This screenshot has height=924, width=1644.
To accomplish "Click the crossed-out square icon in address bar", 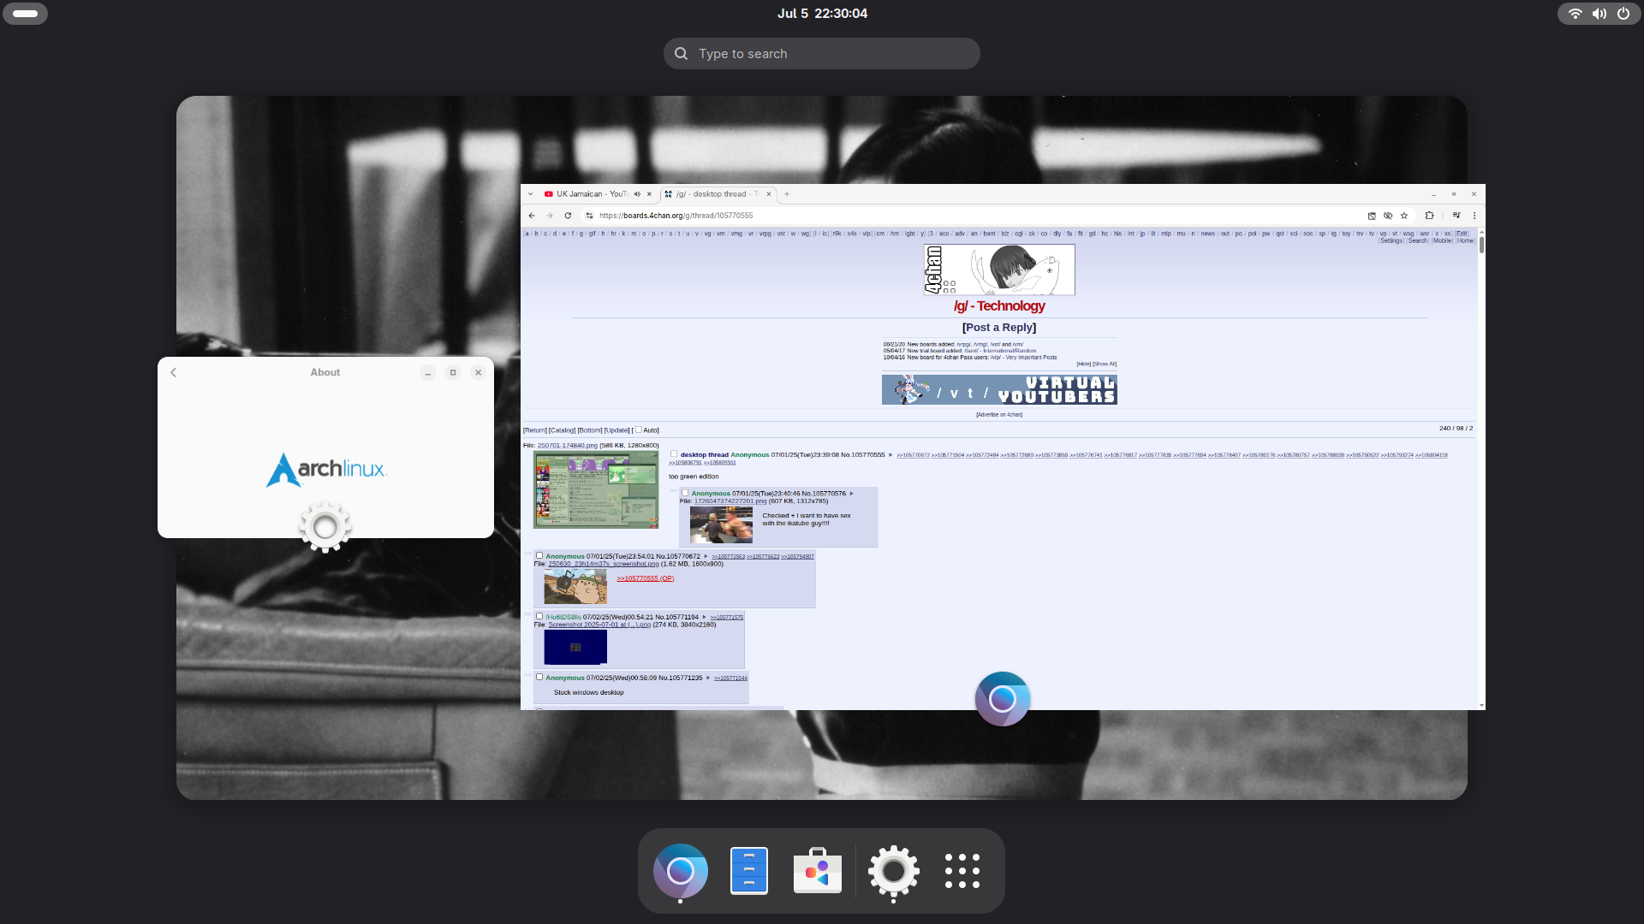I will point(1372,216).
